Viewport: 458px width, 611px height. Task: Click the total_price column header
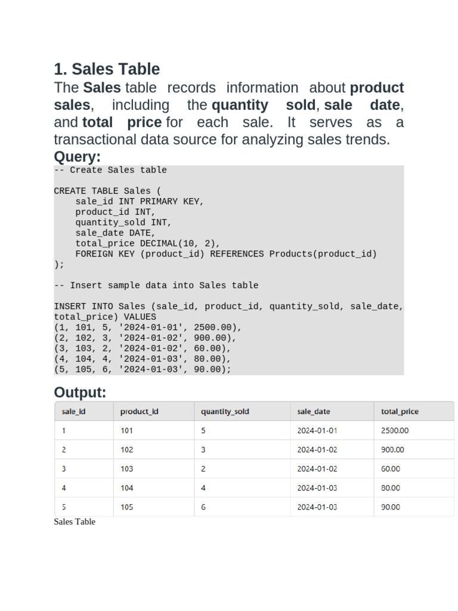tap(414, 411)
